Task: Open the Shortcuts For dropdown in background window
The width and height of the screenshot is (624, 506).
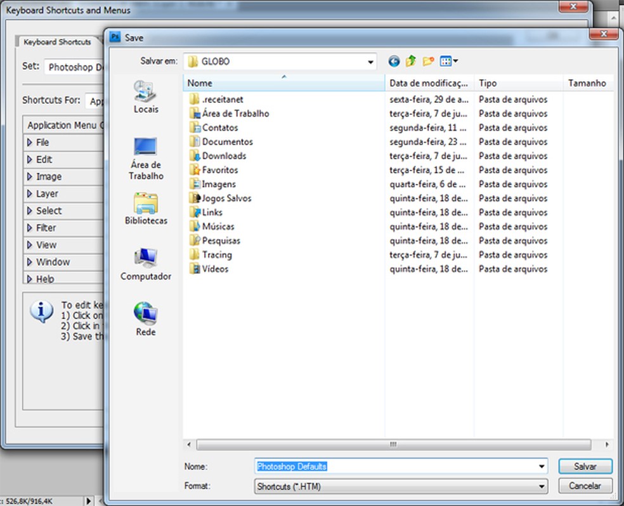Action: pyautogui.click(x=94, y=101)
